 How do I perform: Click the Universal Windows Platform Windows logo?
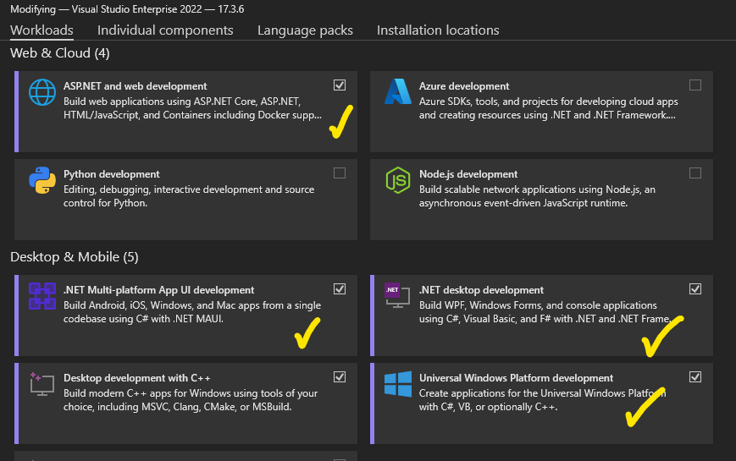coord(398,384)
